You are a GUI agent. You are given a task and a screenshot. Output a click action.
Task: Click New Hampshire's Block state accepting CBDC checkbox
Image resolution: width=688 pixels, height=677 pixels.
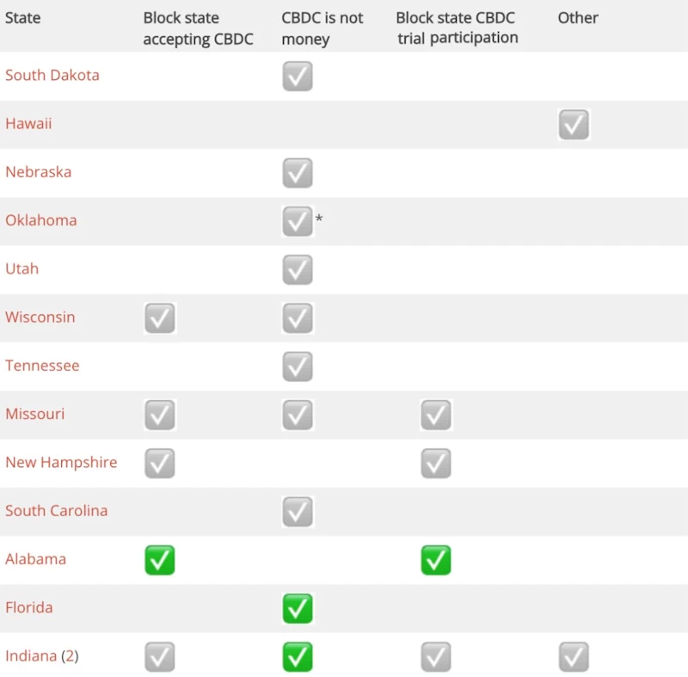click(160, 464)
